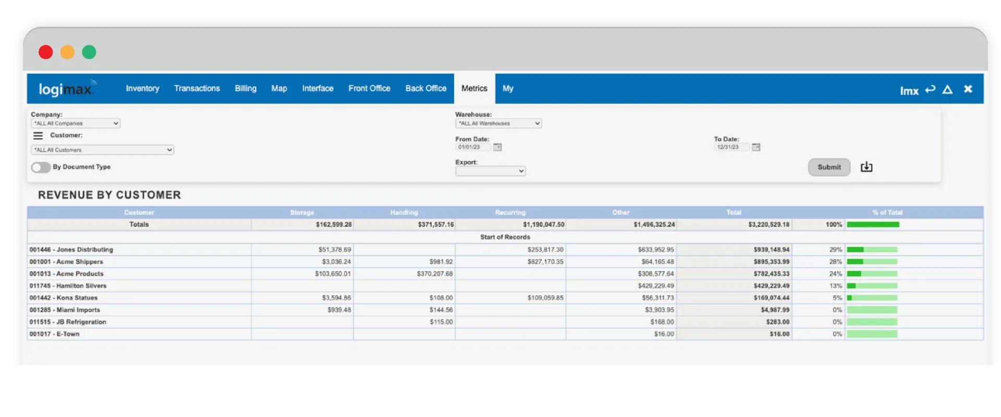Select row 011515 - JB Refrigeration
Viewport: 1001px width, 417px height.
505,322
